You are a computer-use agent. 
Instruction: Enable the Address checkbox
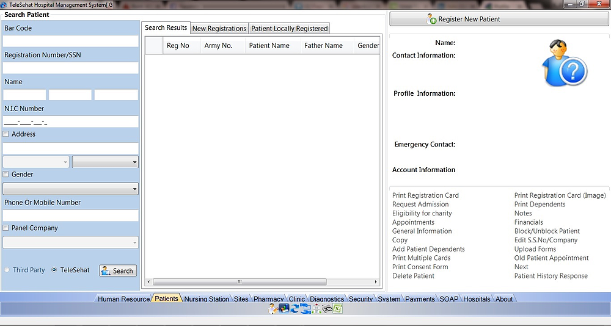[x=6, y=134]
